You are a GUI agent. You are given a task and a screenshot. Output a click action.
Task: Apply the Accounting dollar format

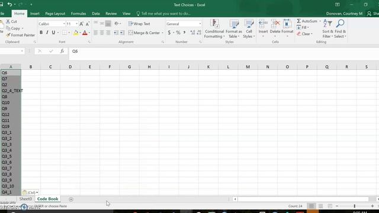pos(169,33)
